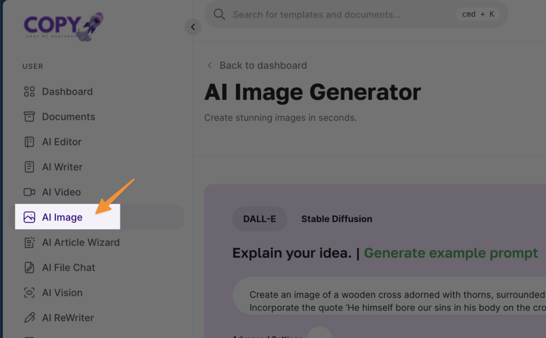
Task: Select the DALL-E tab
Action: click(x=260, y=219)
